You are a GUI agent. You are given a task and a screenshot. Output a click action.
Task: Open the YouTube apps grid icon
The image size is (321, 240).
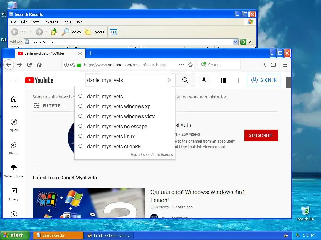coord(223,80)
